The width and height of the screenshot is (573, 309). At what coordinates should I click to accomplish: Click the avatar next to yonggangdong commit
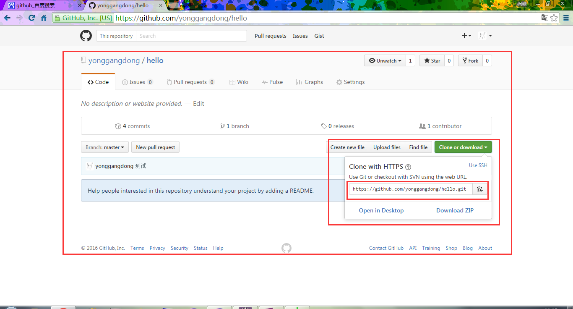click(x=90, y=166)
